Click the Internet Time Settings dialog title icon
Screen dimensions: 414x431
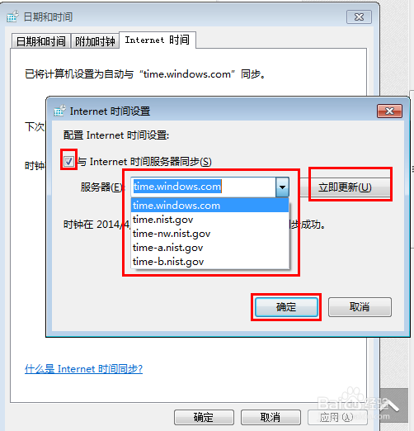click(59, 111)
